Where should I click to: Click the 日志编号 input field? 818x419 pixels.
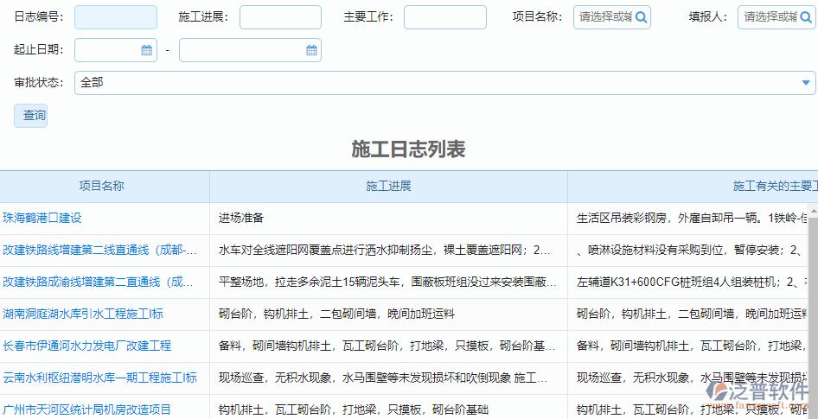click(x=116, y=17)
